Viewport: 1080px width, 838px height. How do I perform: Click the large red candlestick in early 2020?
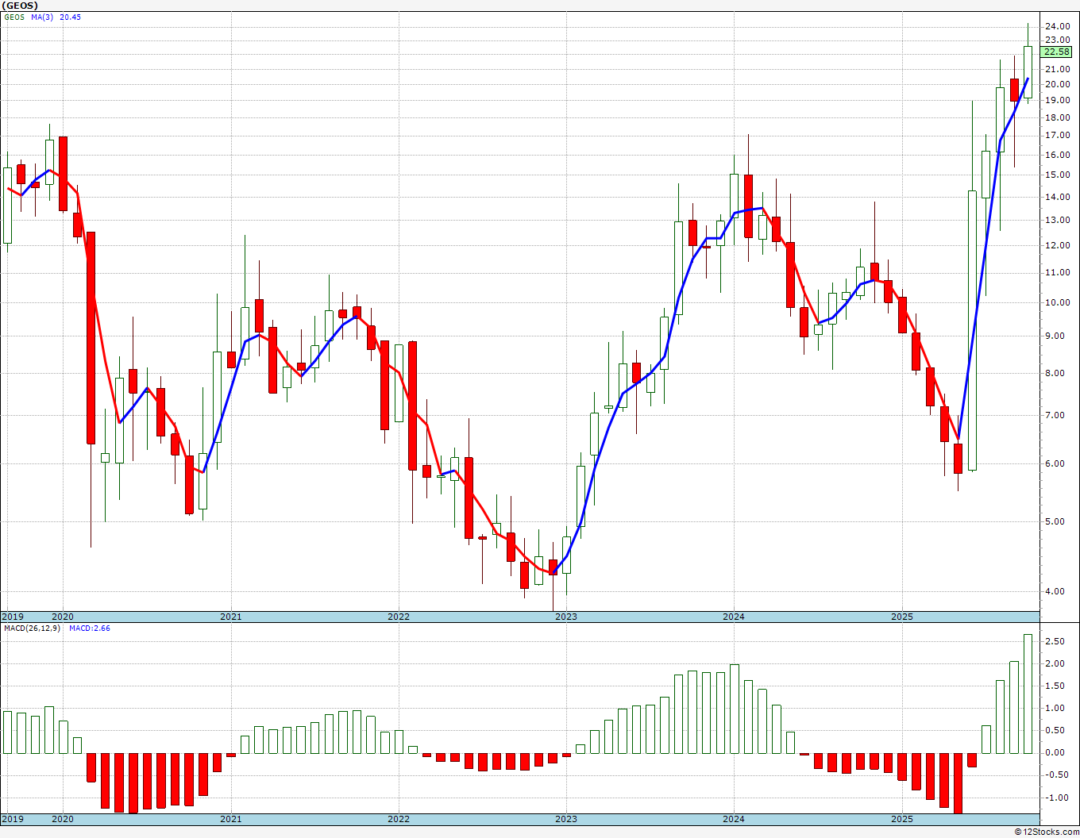tap(91, 337)
